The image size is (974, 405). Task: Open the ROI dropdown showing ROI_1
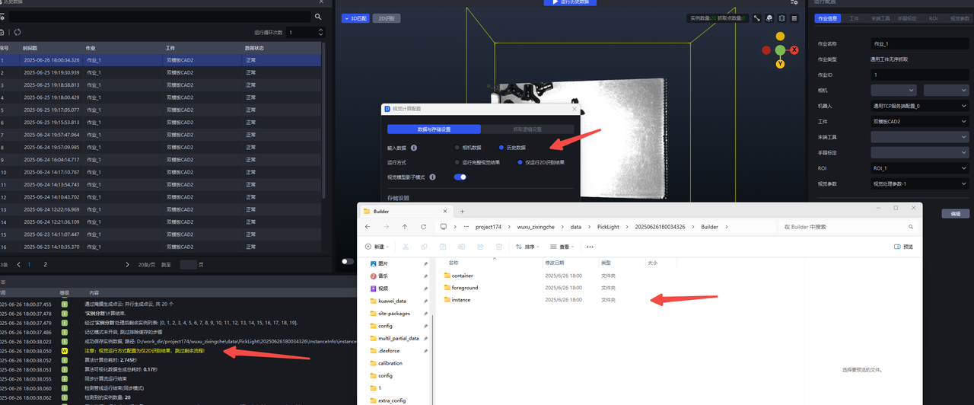click(x=919, y=168)
